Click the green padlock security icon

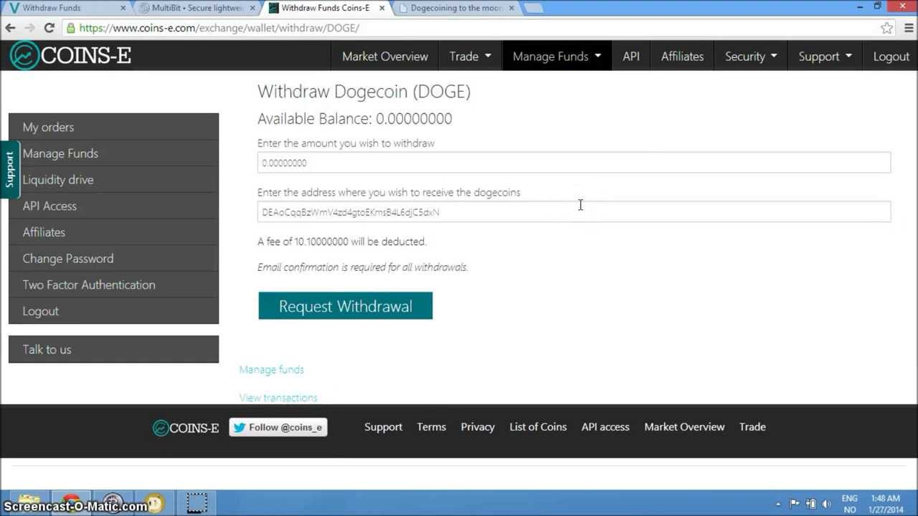[x=70, y=28]
